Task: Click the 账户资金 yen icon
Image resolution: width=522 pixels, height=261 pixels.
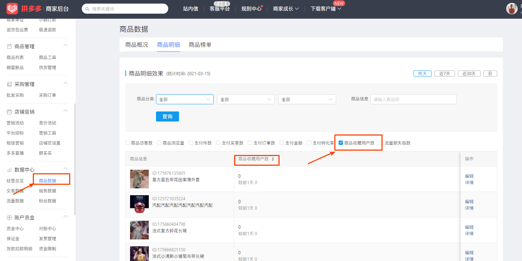Action: click(9, 218)
